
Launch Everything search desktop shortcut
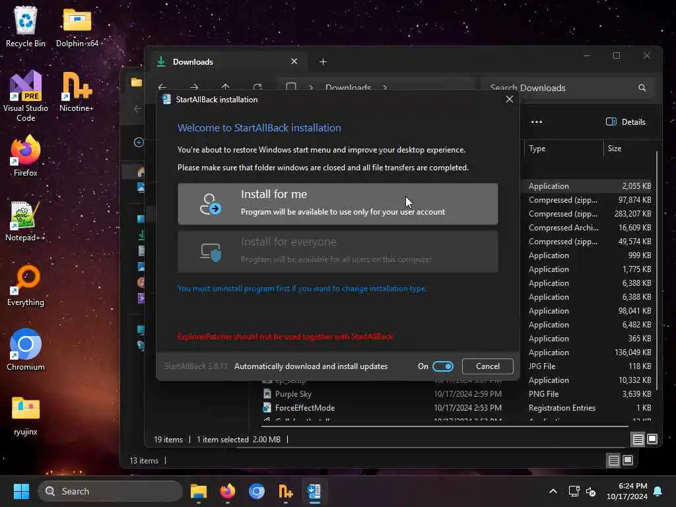26,285
